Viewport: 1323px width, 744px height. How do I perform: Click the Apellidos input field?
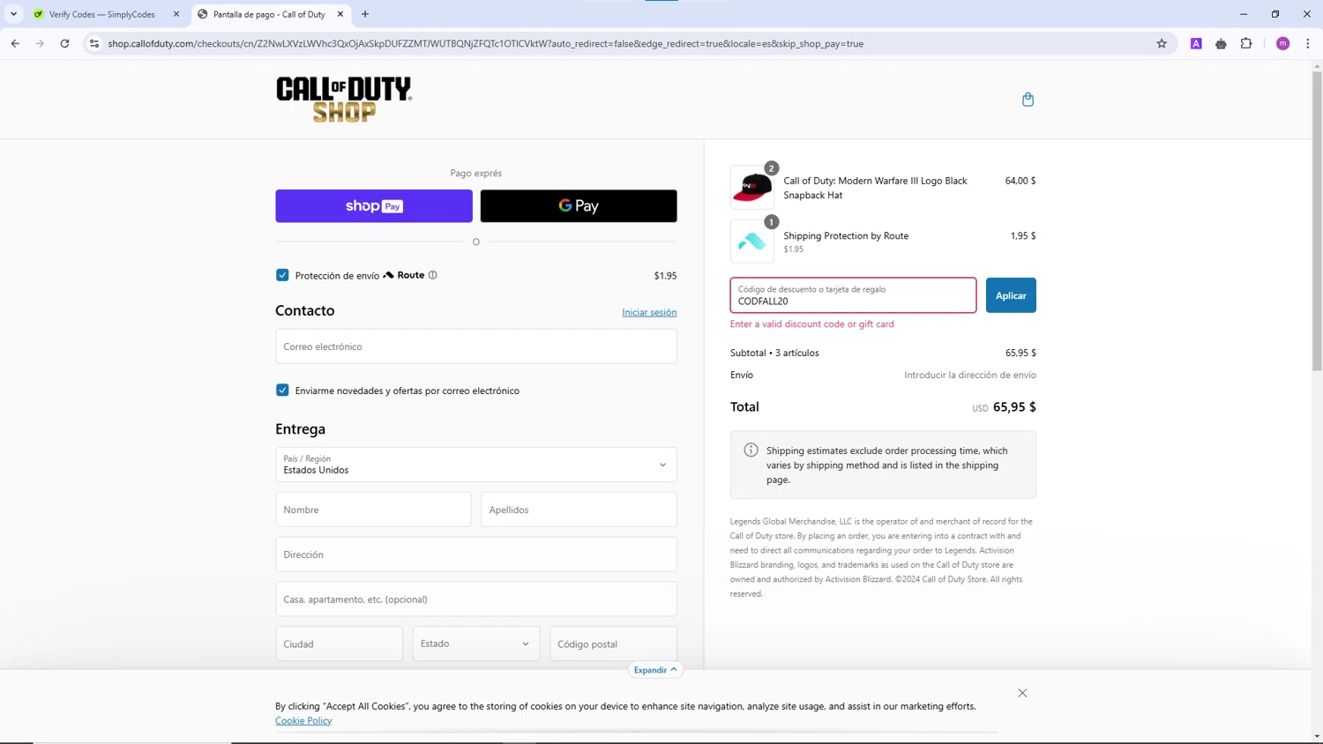point(579,510)
